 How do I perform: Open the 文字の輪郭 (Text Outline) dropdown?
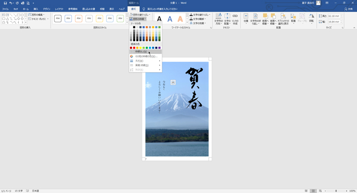198,19
